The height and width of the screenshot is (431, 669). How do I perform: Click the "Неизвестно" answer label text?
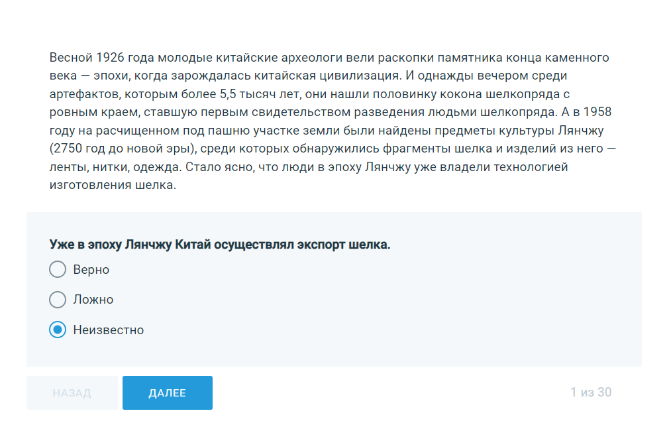click(109, 330)
